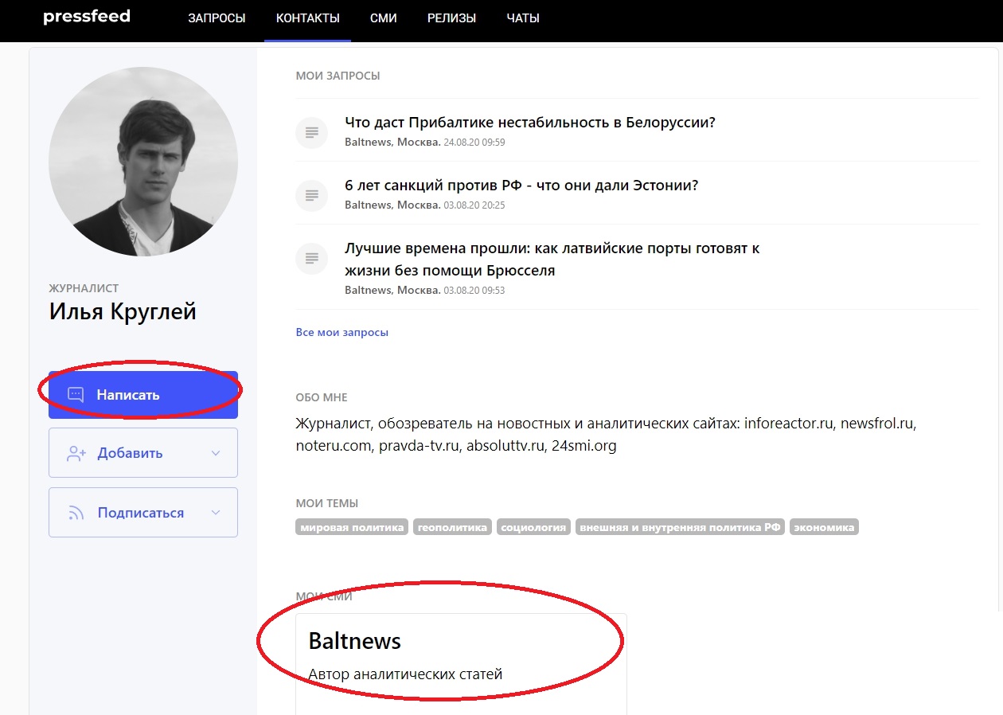Expand the Добавить dropdown chevron
1003x715 pixels.
(x=215, y=453)
